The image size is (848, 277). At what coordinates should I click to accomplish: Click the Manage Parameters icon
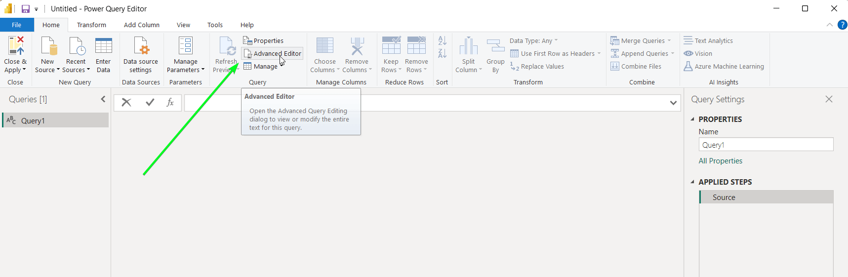coord(186,45)
